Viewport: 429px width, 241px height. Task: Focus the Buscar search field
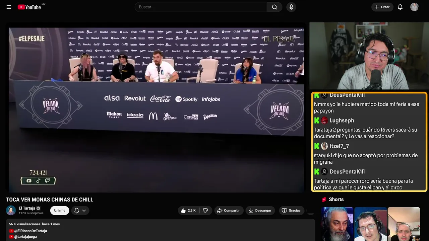tap(201, 7)
